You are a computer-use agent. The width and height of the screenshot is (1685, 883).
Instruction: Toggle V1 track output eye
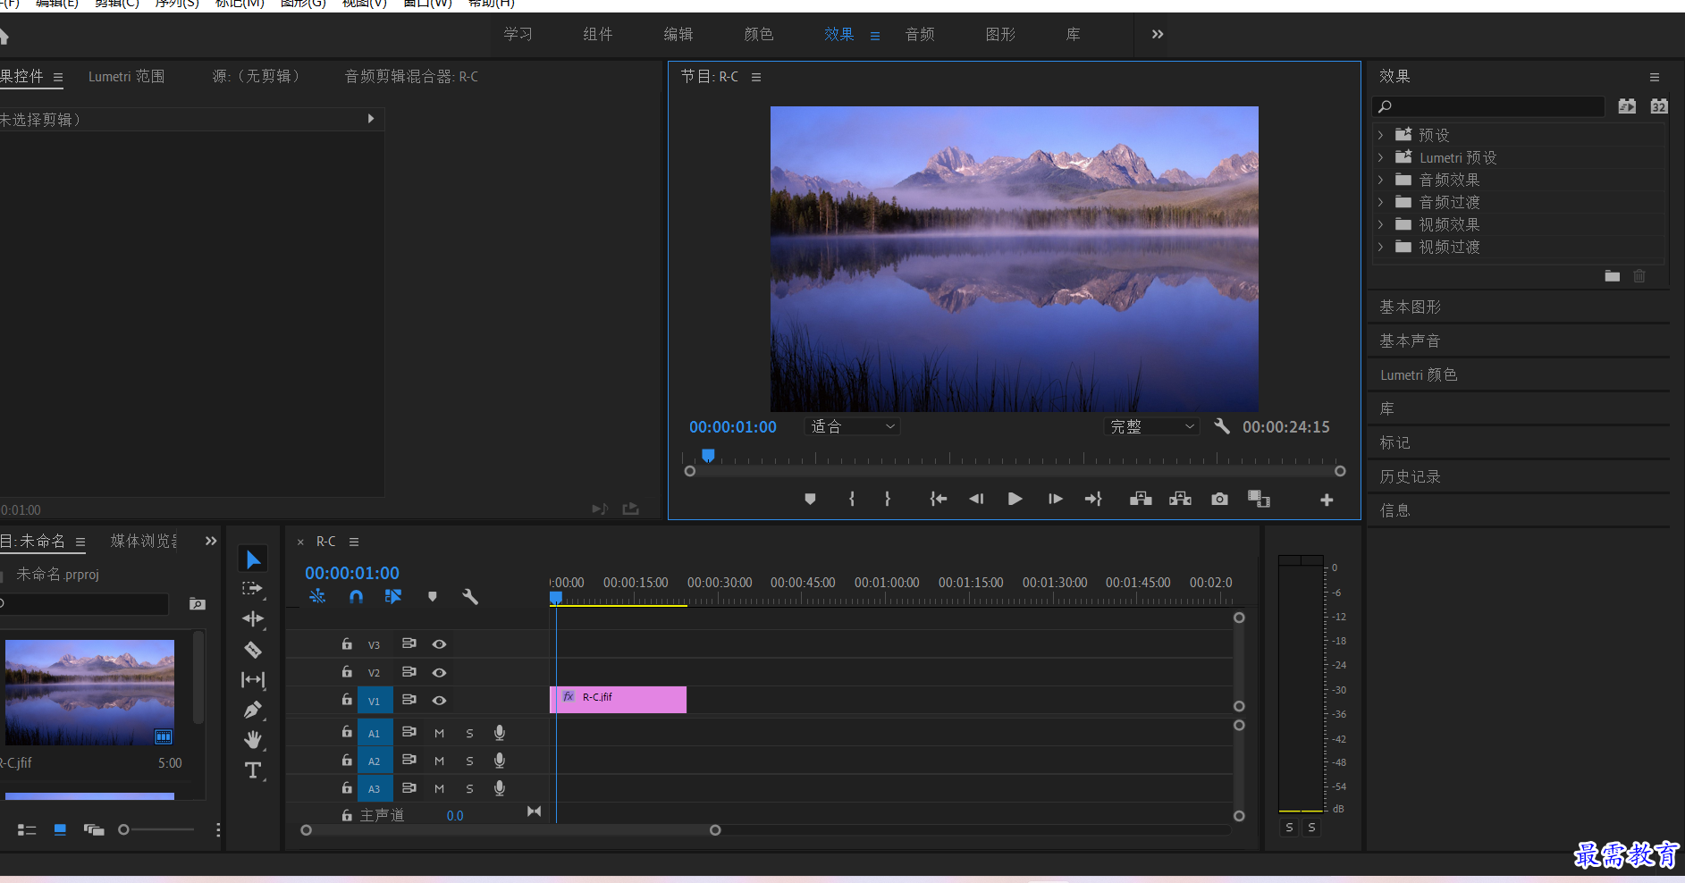[439, 701]
